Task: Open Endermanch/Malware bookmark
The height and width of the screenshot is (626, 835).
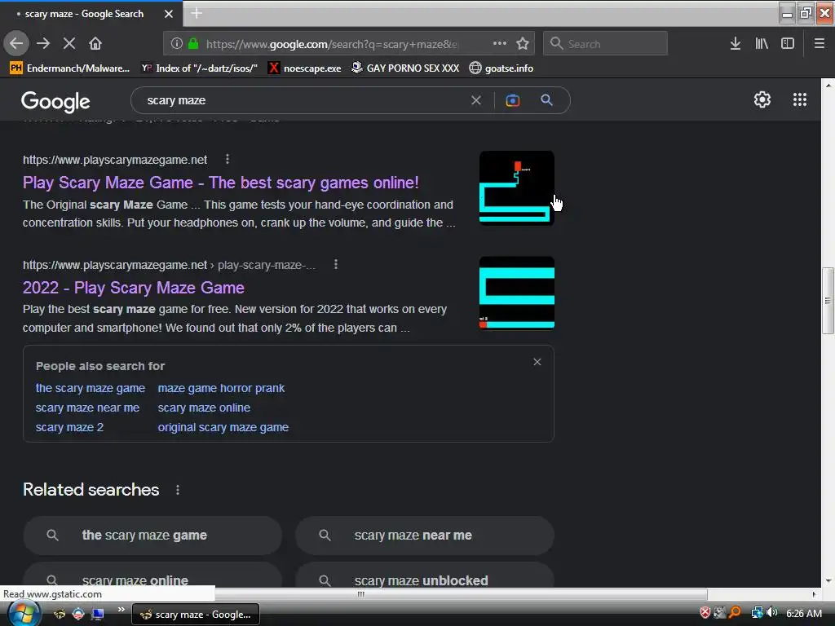Action: (x=70, y=68)
